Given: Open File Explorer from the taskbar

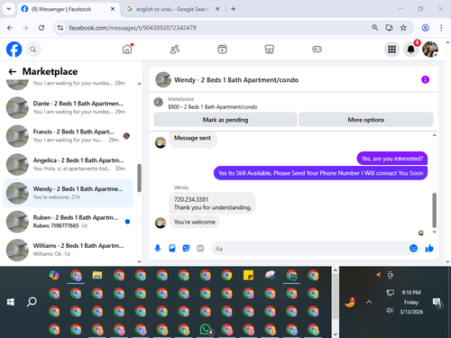Looking at the screenshot, I should pos(97,275).
